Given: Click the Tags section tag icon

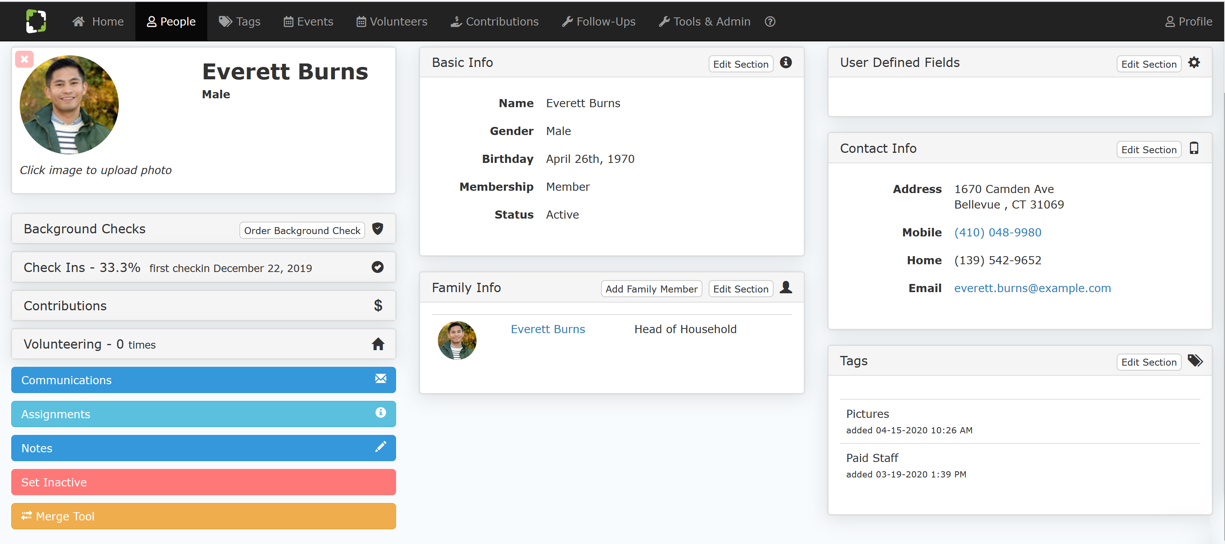Looking at the screenshot, I should click(x=1195, y=361).
